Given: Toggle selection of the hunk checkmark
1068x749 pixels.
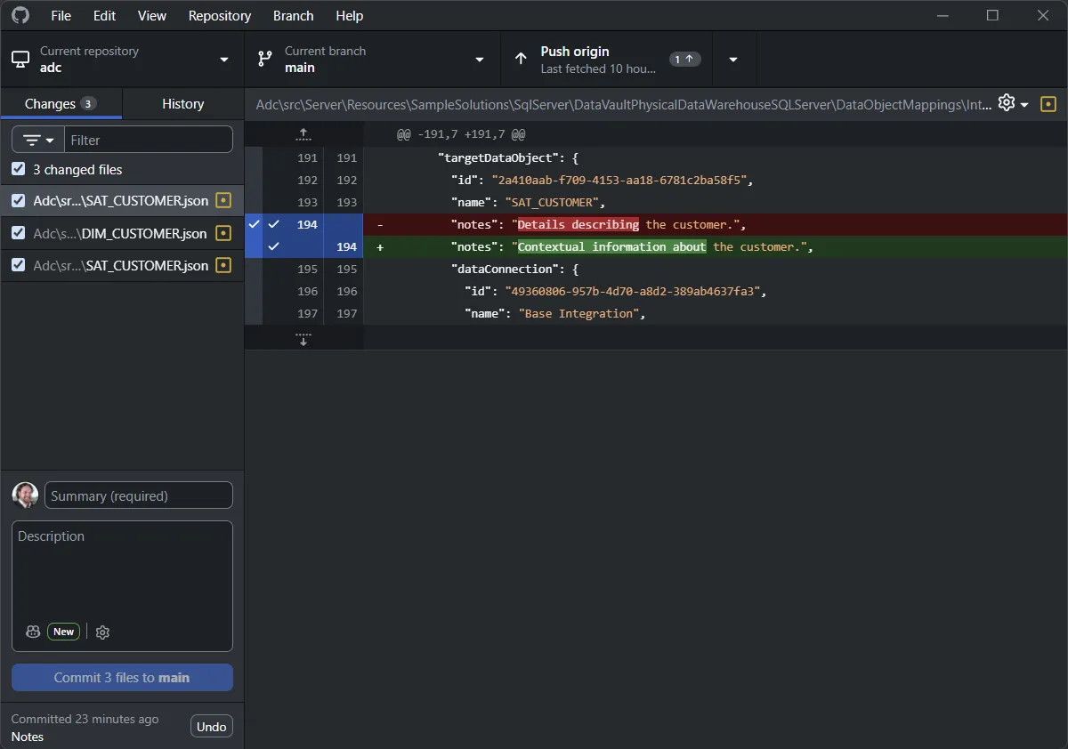Looking at the screenshot, I should [x=254, y=236].
